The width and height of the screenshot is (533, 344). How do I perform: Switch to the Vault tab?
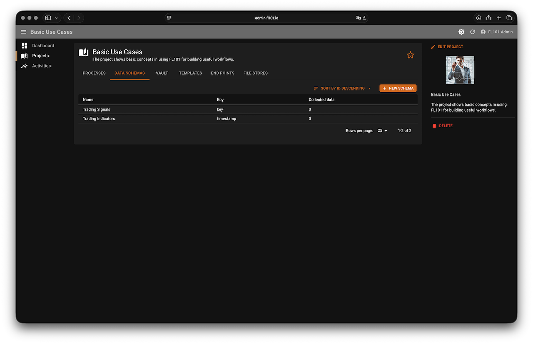(162, 73)
